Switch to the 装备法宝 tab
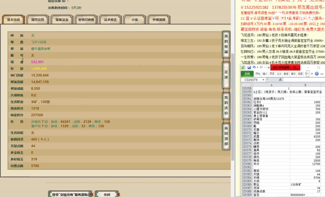The height and width of the screenshot is (197, 325). 63,19
